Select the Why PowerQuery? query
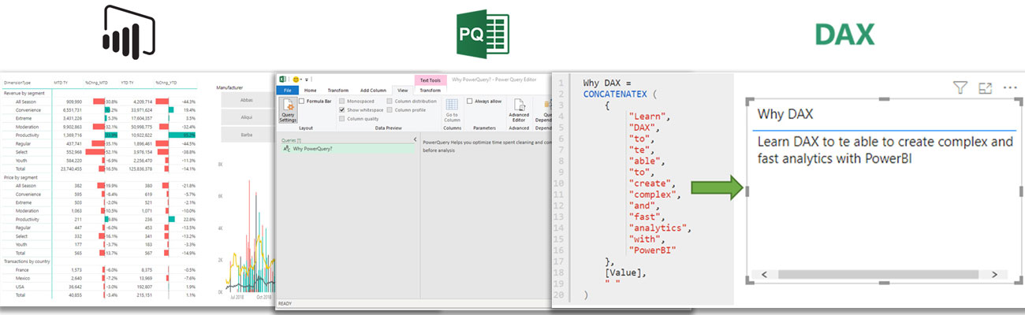This screenshot has height=315, width=1025. coord(346,147)
